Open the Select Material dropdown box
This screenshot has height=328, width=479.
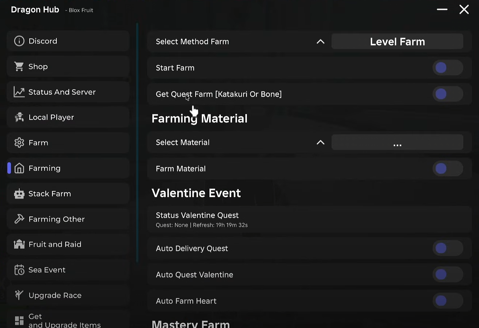[397, 143]
